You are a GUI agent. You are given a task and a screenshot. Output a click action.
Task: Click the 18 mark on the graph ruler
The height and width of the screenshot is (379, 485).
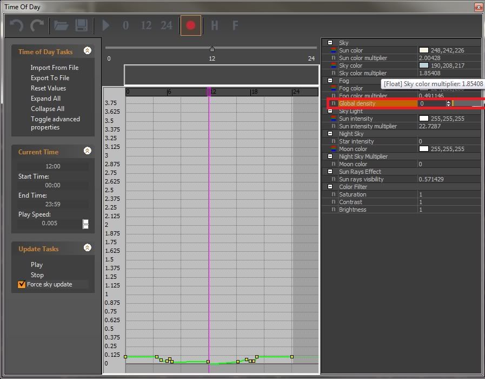tap(254, 92)
